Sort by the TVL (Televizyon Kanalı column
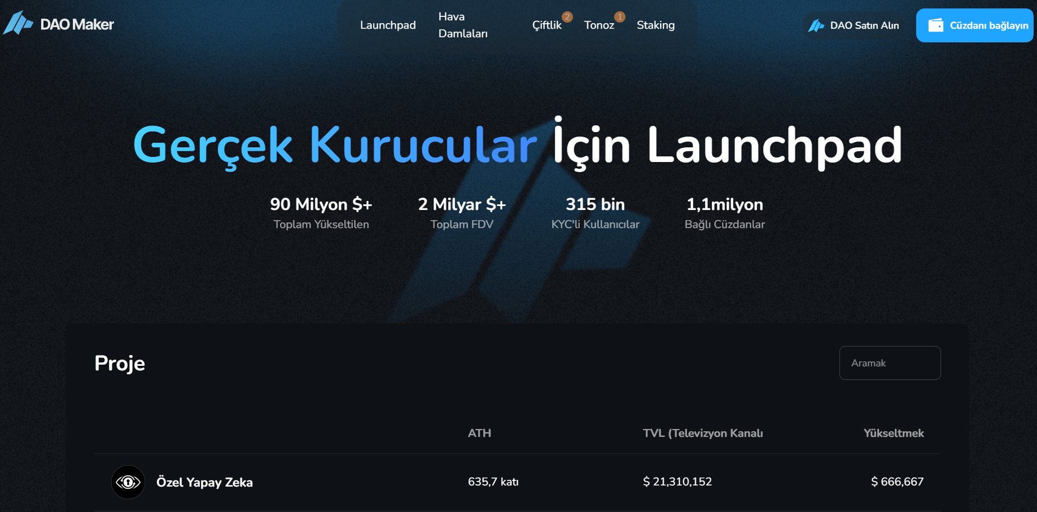Screen dimensions: 1037x512 point(703,433)
